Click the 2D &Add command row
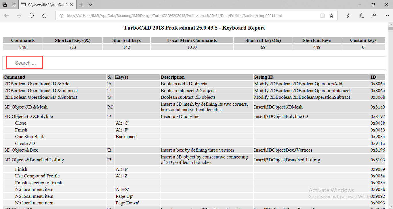This screenshot has width=393, height=209. coord(194,84)
